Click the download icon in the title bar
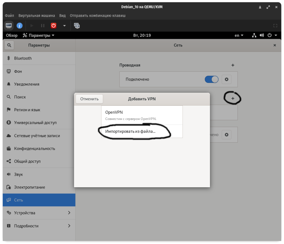The width and height of the screenshot is (284, 244). pos(260,7)
